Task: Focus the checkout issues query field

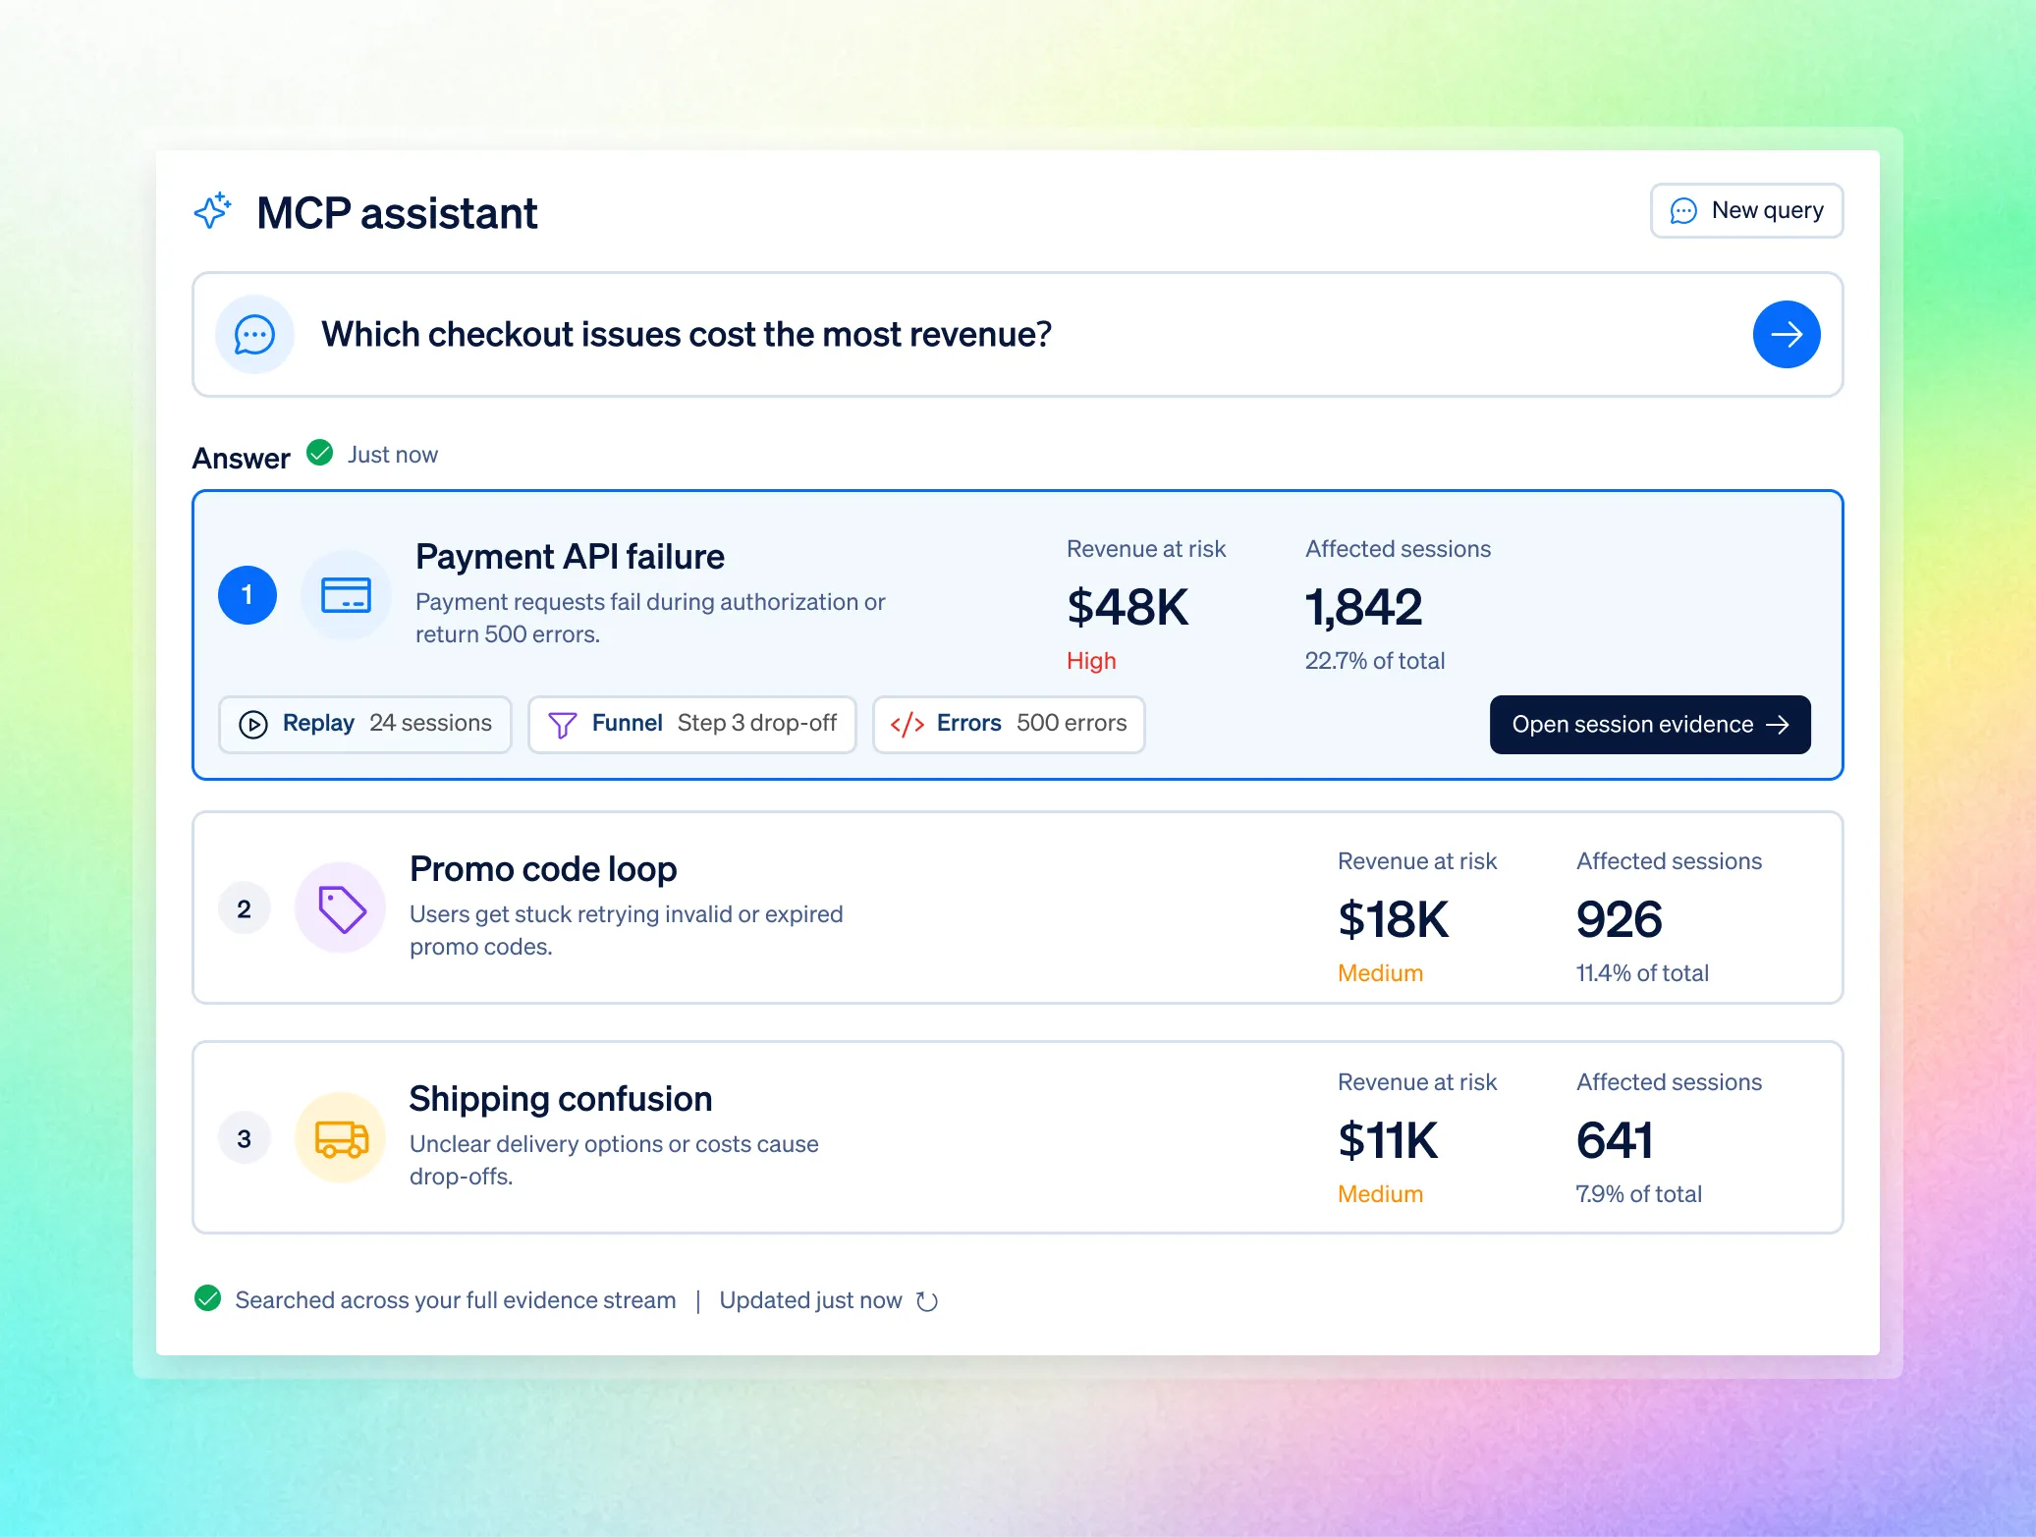Action: [x=1017, y=334]
